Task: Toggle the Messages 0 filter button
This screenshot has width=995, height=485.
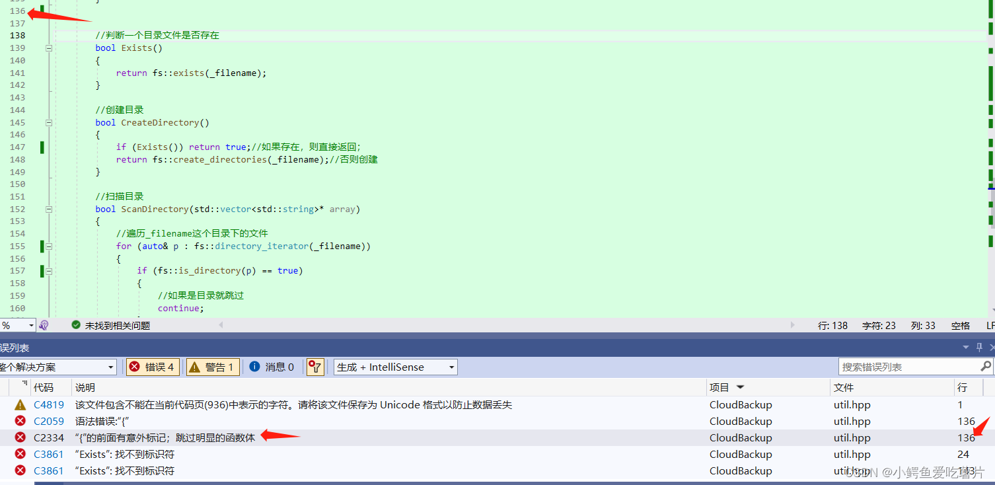Action: pos(272,367)
